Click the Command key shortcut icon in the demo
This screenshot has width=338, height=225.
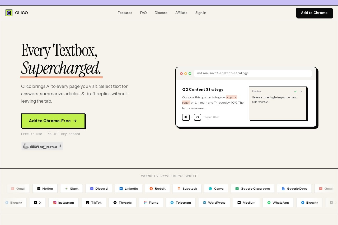186,117
